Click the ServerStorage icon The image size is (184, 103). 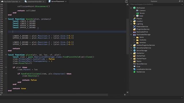click(134, 51)
